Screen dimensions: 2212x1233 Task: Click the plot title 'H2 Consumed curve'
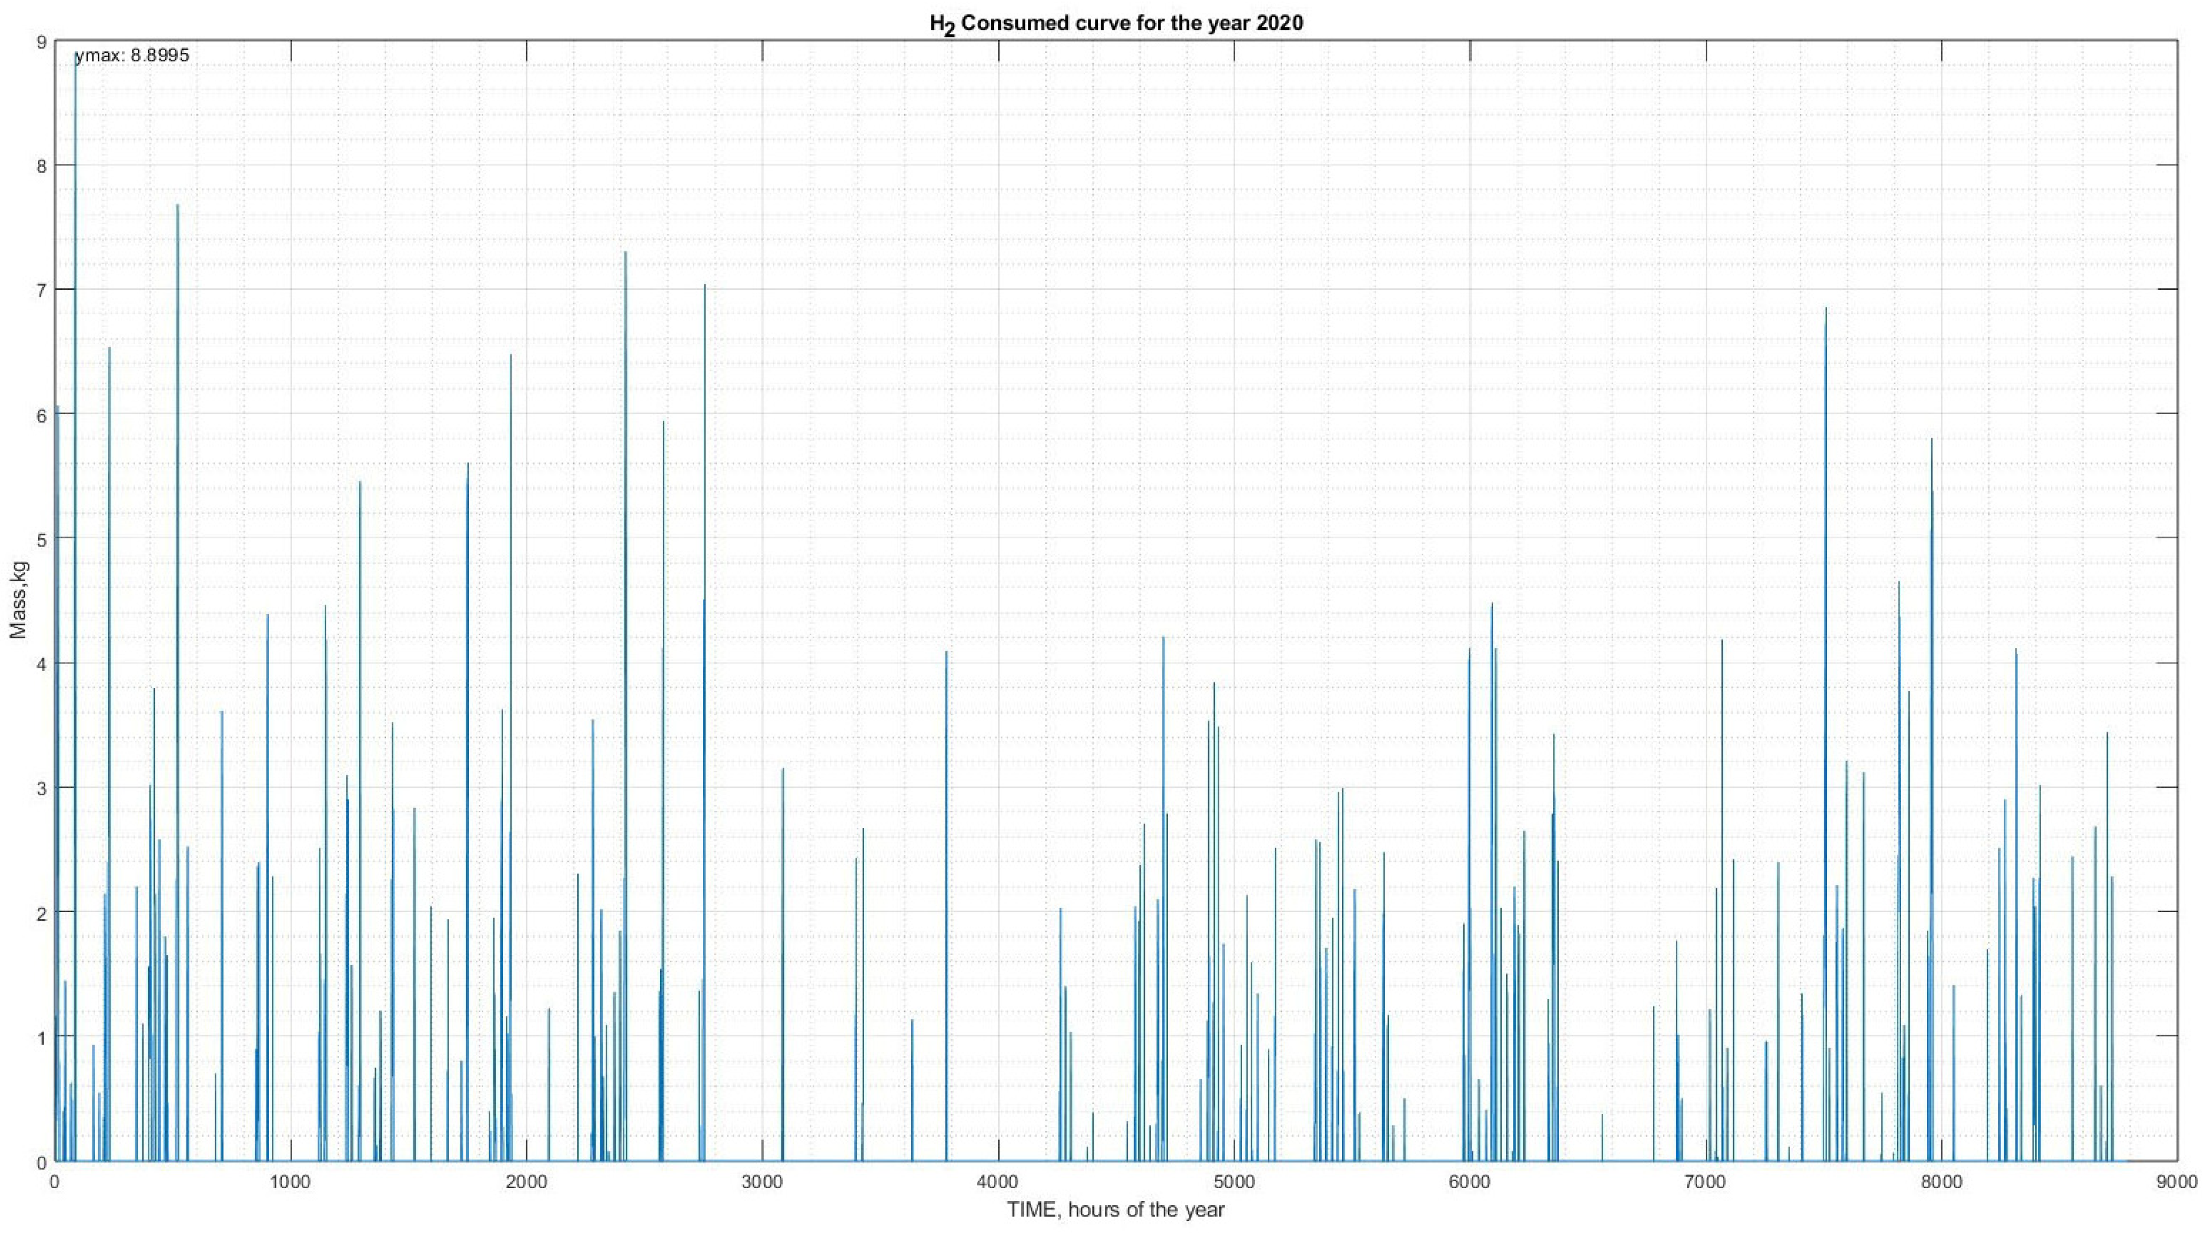(1116, 23)
